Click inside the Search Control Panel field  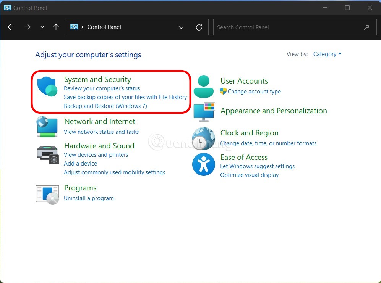click(x=287, y=27)
